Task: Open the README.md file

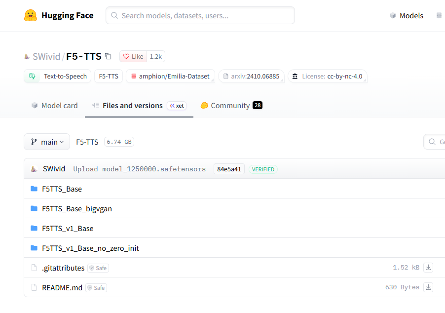Action: [x=62, y=288]
